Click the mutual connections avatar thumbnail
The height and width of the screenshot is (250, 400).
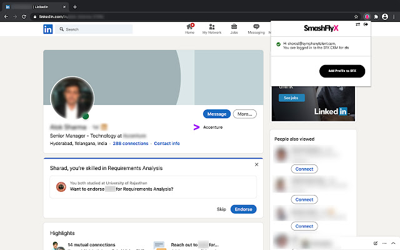pos(57,246)
